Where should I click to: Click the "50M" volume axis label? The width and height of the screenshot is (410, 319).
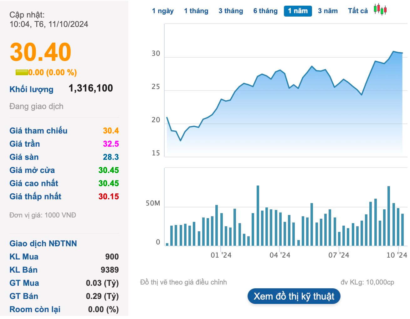pyautogui.click(x=153, y=203)
